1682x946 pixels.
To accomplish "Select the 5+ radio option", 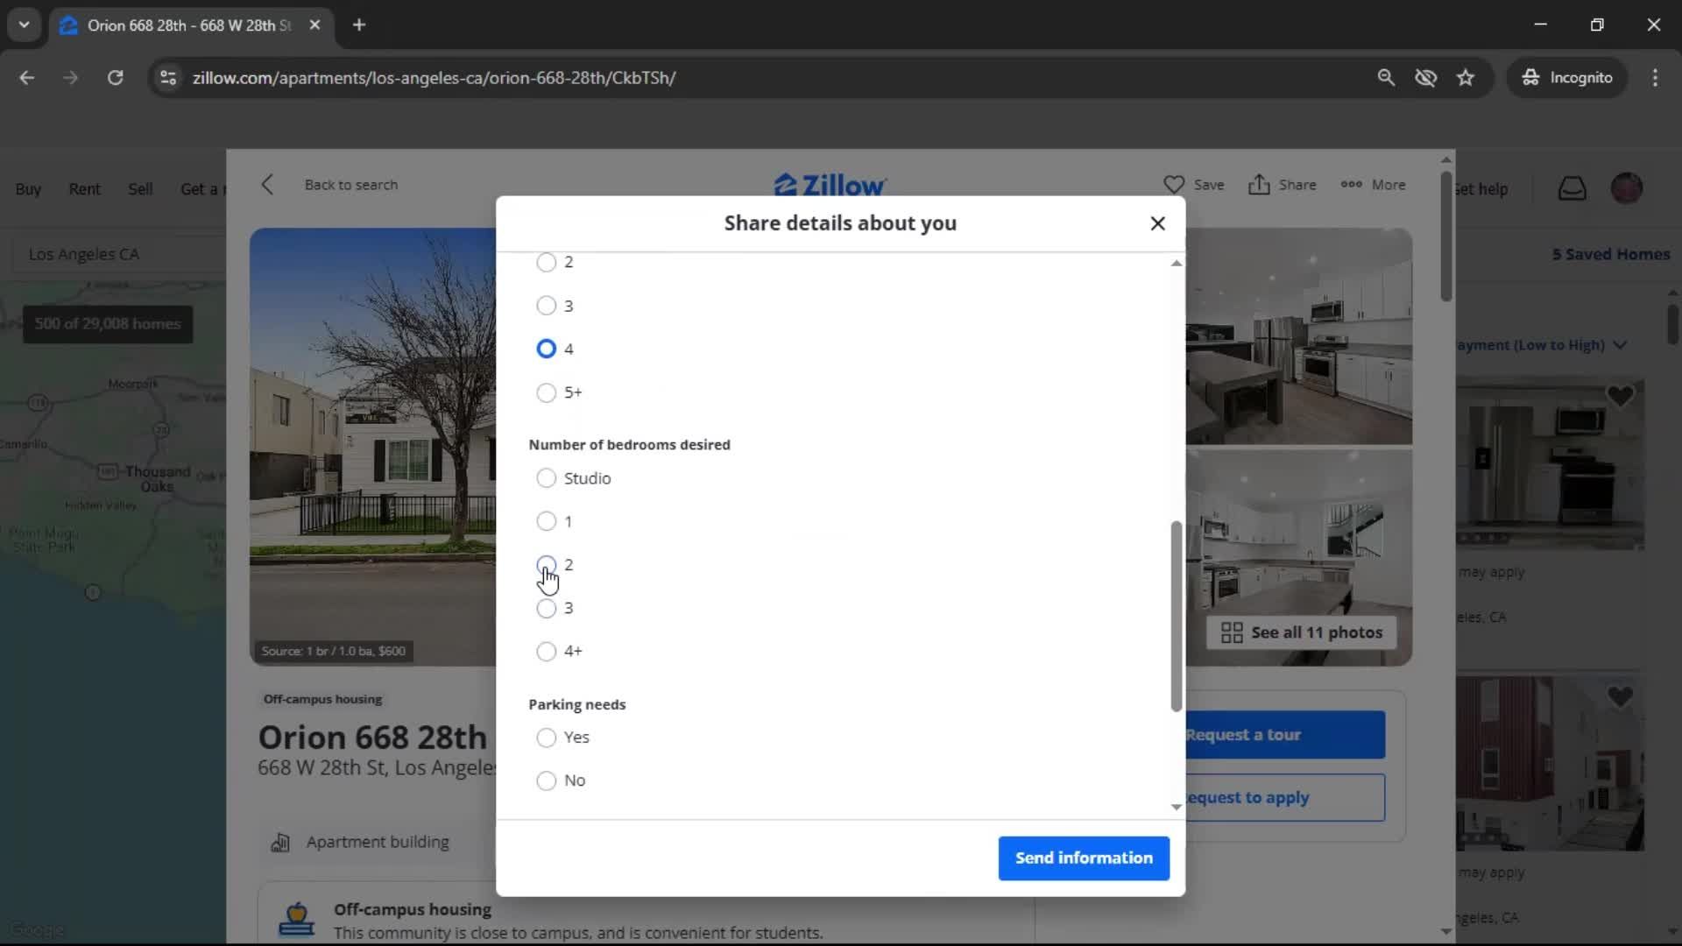I will point(546,392).
